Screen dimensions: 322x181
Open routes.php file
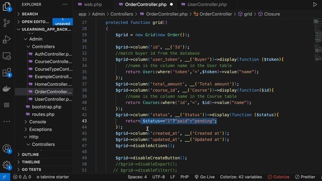tap(44, 114)
